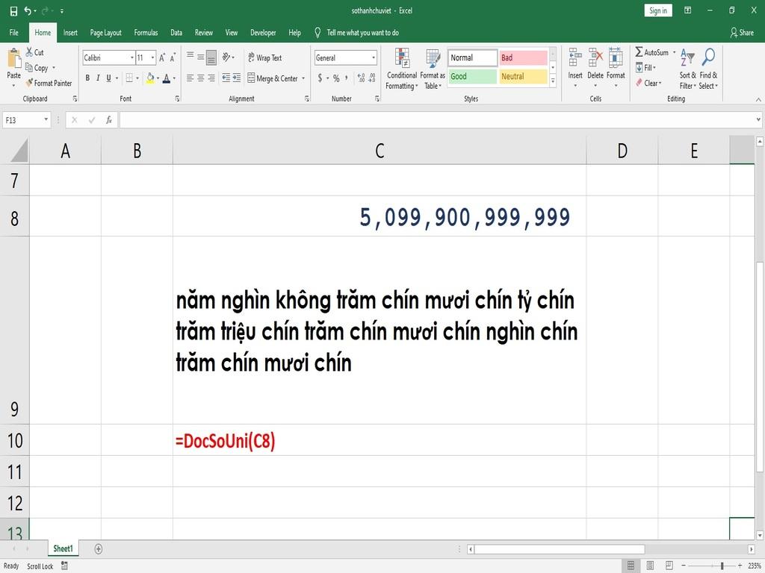Open the Developer ribbon tab
The image size is (765, 573).
263,32
